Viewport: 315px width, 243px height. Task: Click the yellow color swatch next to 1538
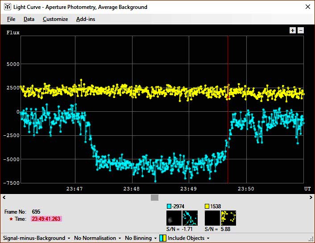pos(207,207)
